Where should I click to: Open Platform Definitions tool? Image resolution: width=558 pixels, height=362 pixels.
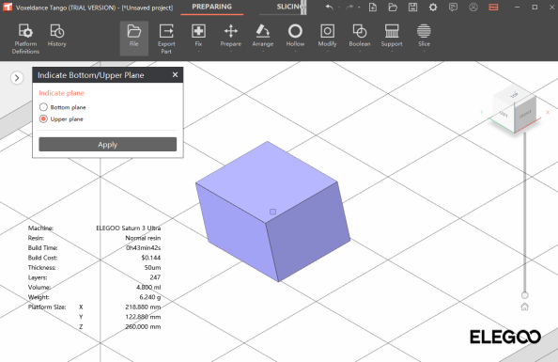point(25,39)
